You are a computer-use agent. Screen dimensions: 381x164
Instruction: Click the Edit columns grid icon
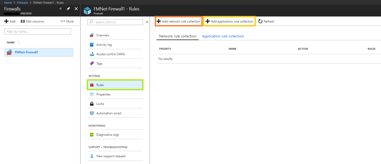click(x=23, y=21)
